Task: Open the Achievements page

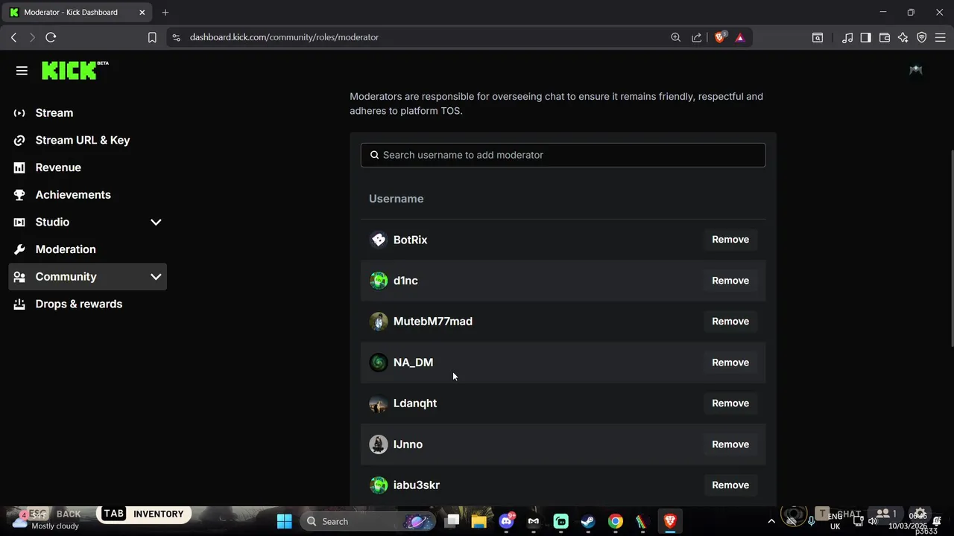Action: point(73,194)
